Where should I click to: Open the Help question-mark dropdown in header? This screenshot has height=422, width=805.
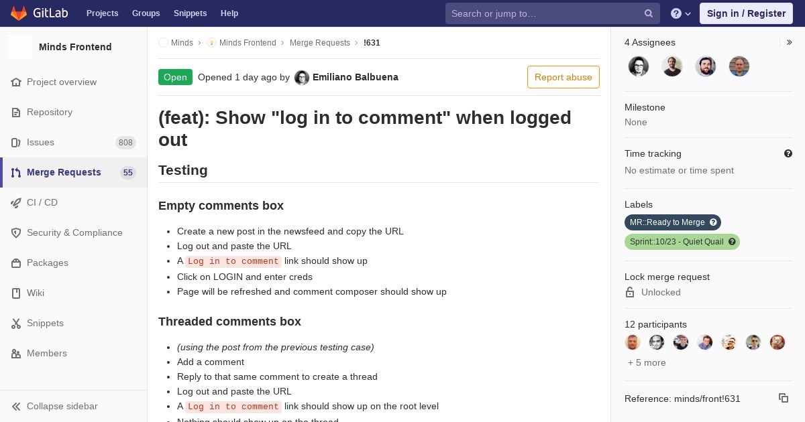[x=681, y=13]
